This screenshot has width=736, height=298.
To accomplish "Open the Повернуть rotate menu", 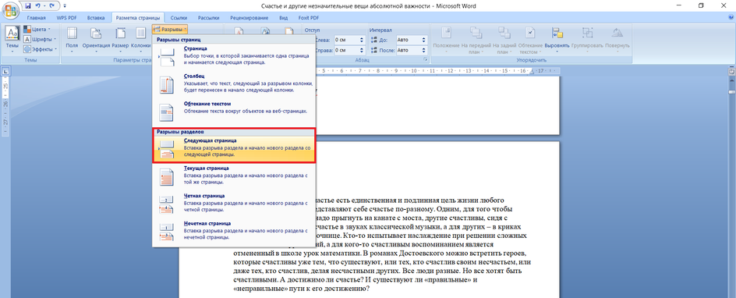I will (x=617, y=40).
